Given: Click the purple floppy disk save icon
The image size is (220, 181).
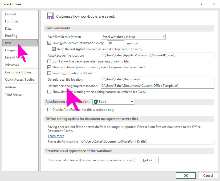Looking at the screenshot, I should (50, 16).
